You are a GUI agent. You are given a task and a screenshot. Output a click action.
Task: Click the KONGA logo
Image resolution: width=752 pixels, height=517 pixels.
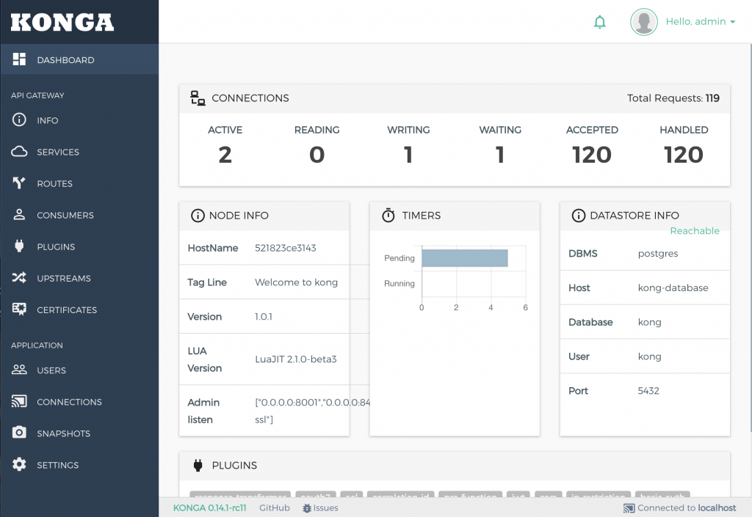point(62,23)
